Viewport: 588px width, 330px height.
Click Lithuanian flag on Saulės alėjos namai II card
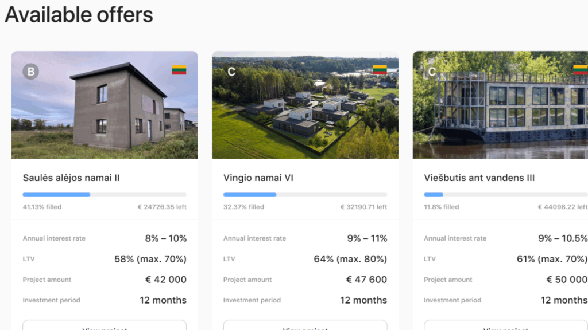pos(179,70)
